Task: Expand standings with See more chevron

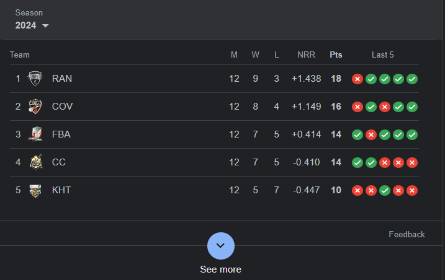Action: tap(221, 246)
